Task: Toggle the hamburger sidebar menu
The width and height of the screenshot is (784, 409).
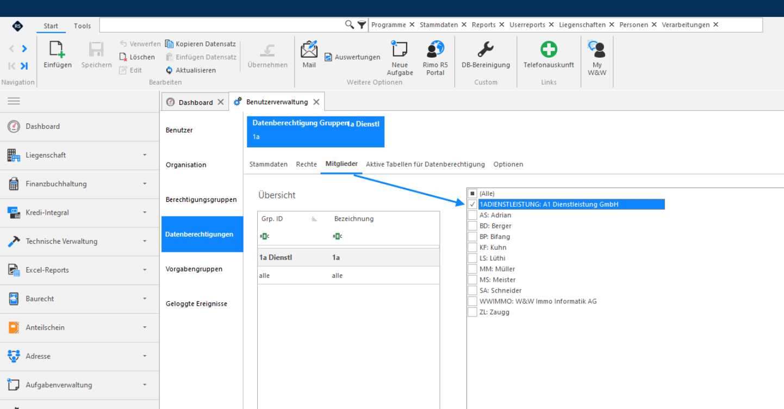Action: [x=14, y=101]
